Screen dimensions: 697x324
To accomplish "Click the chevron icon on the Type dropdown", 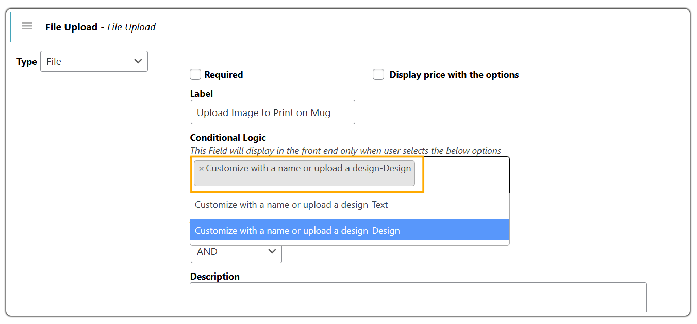I will pyautogui.click(x=138, y=61).
